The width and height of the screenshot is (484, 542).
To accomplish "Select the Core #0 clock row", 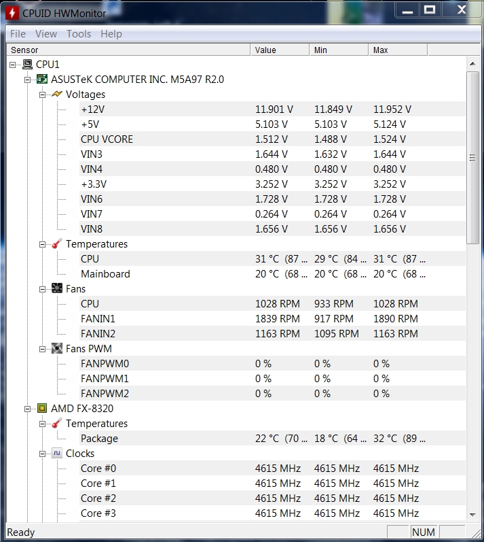I will click(x=272, y=469).
